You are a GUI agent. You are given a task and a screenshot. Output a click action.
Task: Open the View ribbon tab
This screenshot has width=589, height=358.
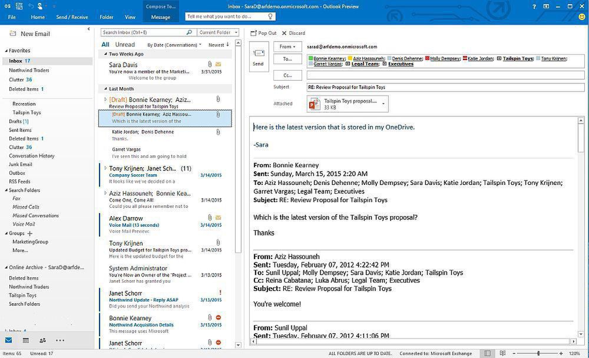pos(130,17)
